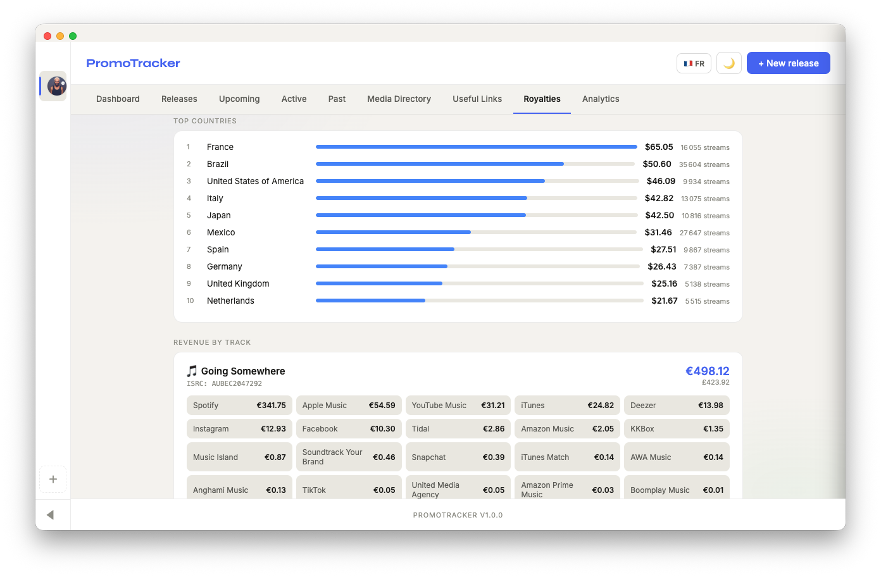Switch to the Releases tab
The height and width of the screenshot is (577, 881).
point(179,99)
